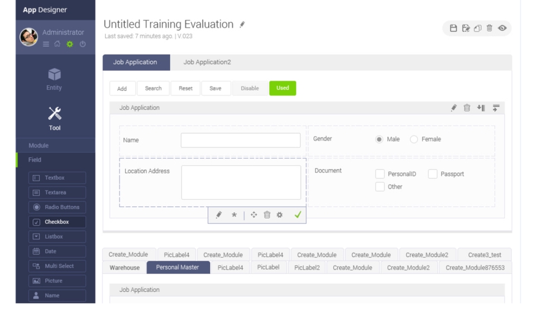
Task: Open the Warehouse module tab
Action: 125,267
